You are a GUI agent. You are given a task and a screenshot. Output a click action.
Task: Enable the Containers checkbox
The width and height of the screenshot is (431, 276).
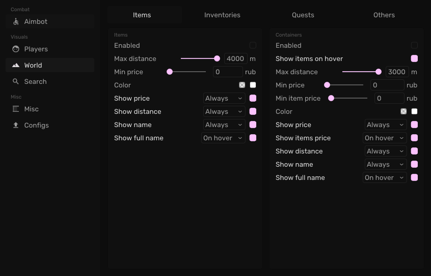click(x=414, y=46)
